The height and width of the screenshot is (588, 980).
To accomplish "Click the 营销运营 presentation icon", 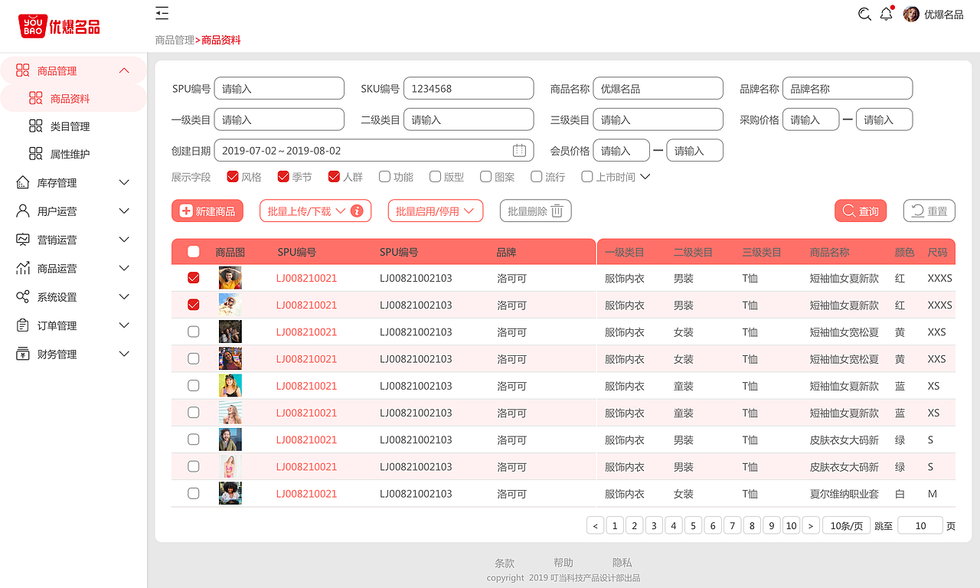I will [x=22, y=240].
